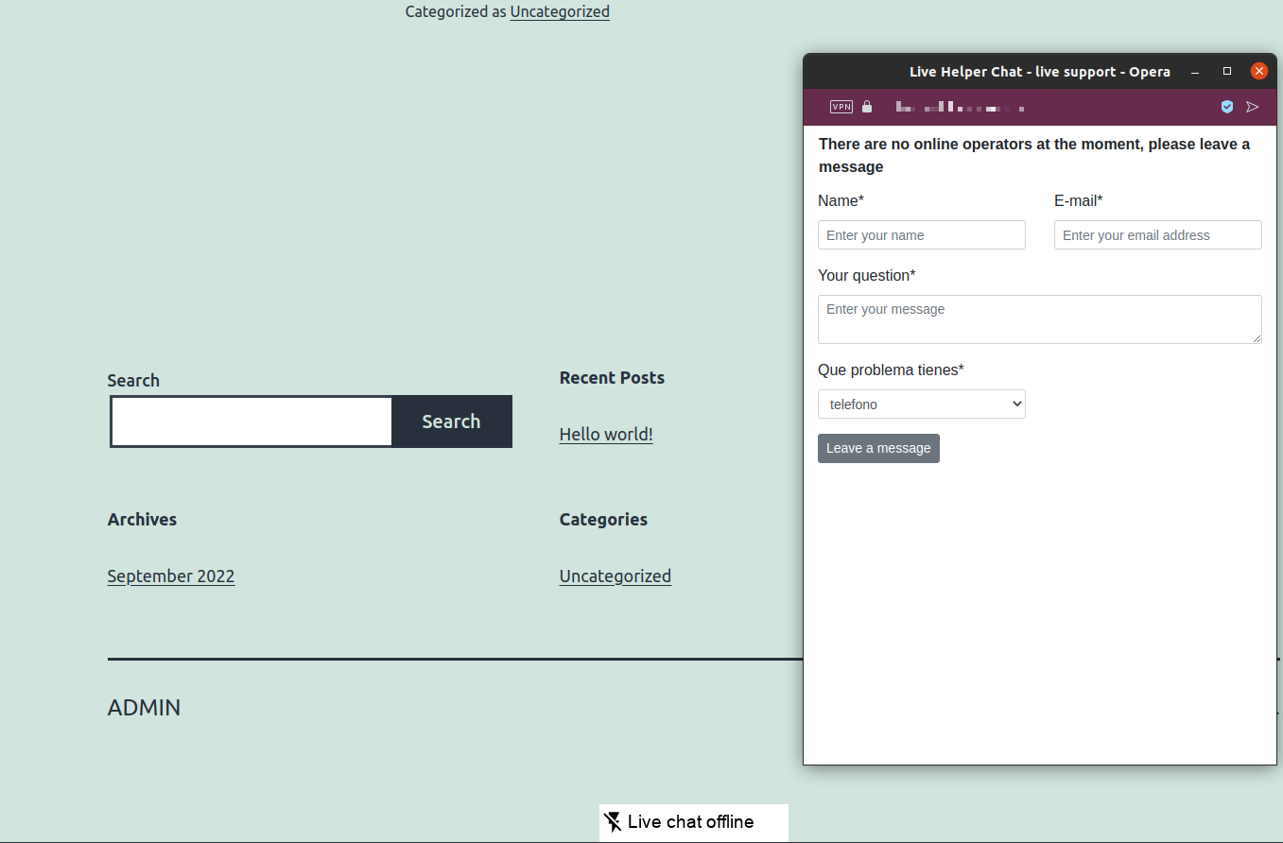Open the "Hello world!" recent post
The image size is (1283, 843).
click(606, 434)
